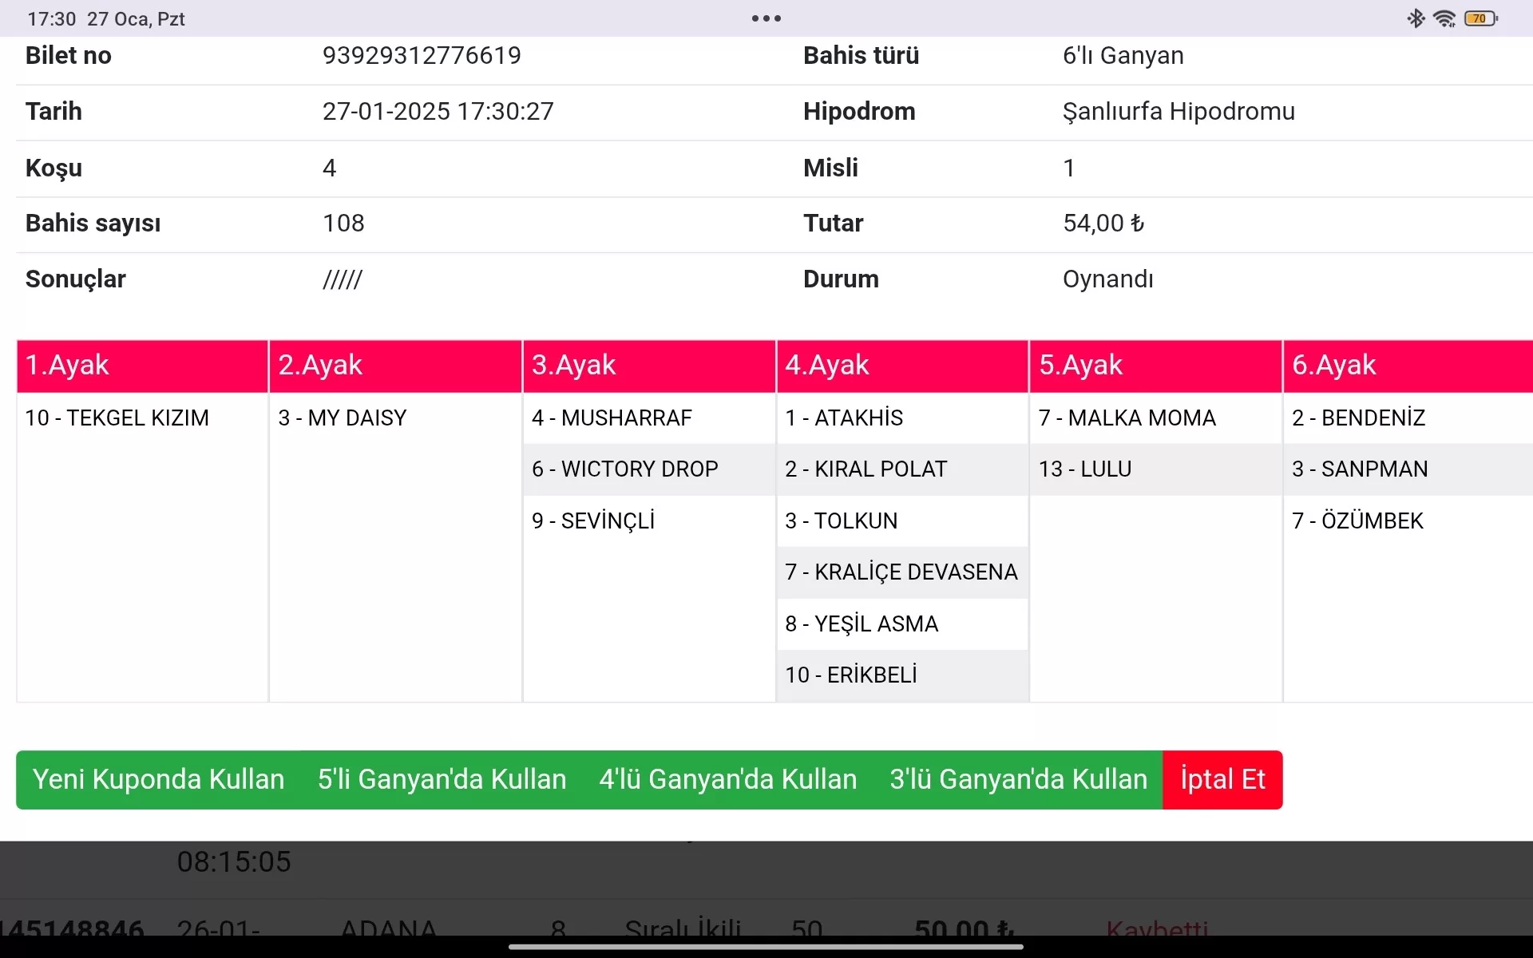Click Yeni Kuponda Kullan button

[x=158, y=779]
